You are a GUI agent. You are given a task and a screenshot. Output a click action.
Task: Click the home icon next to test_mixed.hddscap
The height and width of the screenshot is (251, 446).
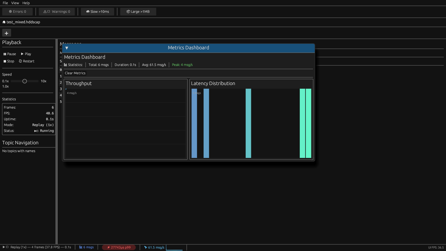(x=4, y=22)
